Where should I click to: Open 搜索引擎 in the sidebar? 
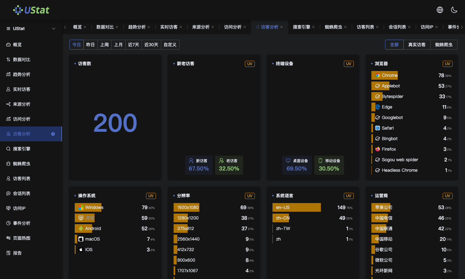click(31, 149)
